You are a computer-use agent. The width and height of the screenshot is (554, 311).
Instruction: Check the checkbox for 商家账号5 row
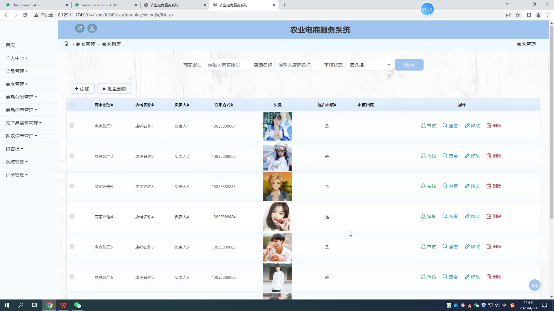point(72,247)
